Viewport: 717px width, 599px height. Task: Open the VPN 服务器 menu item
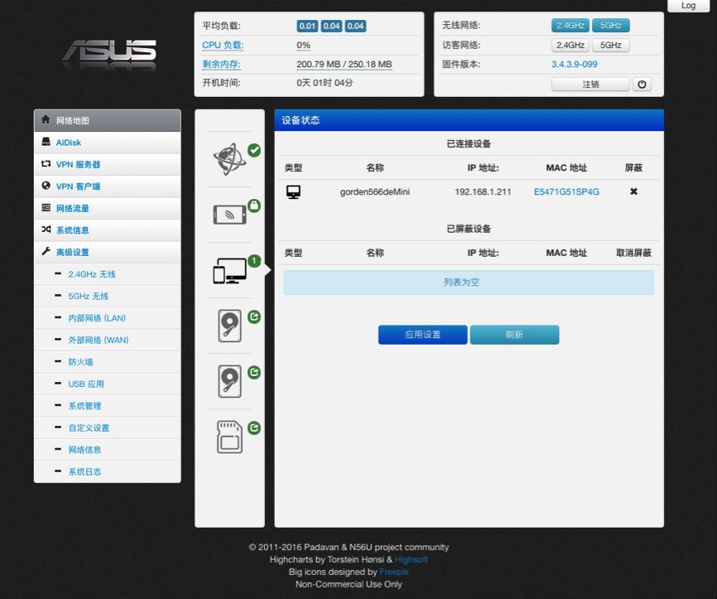pos(108,164)
